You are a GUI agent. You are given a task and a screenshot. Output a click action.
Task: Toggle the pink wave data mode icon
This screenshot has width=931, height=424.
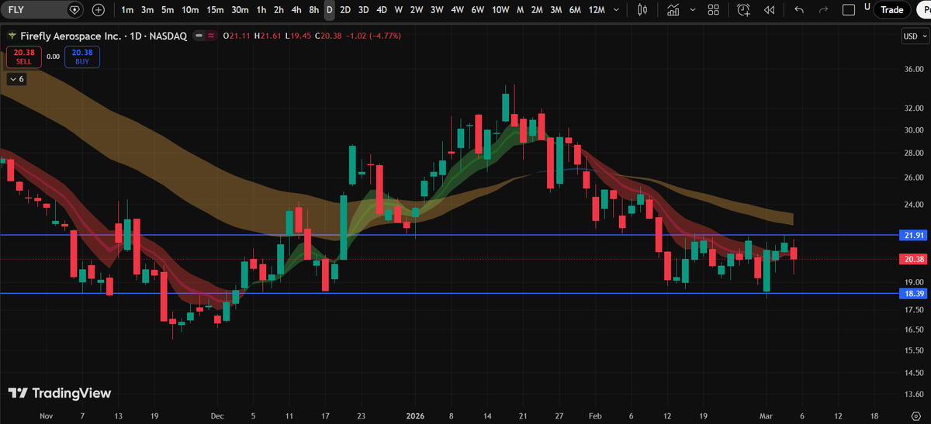(210, 36)
